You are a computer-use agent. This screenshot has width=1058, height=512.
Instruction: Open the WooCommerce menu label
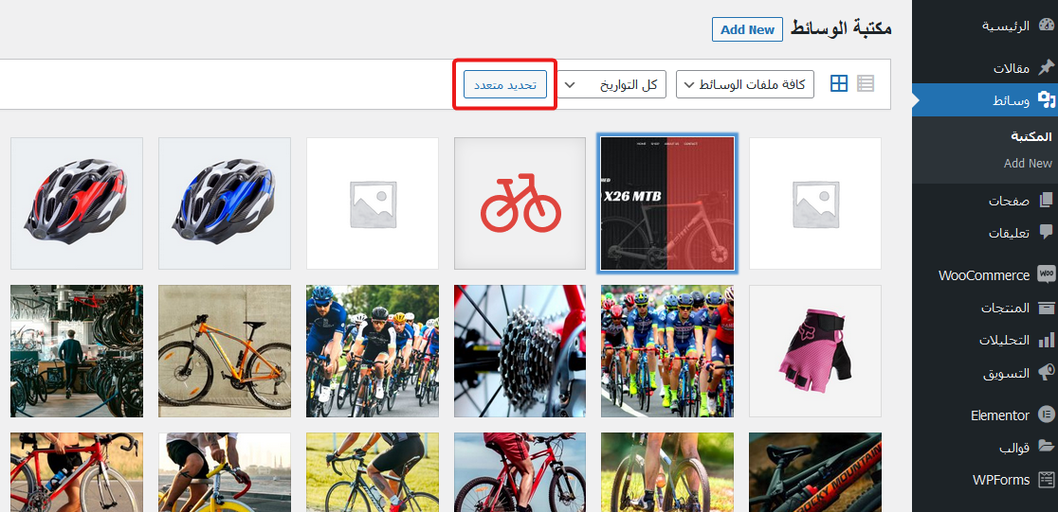tap(984, 274)
